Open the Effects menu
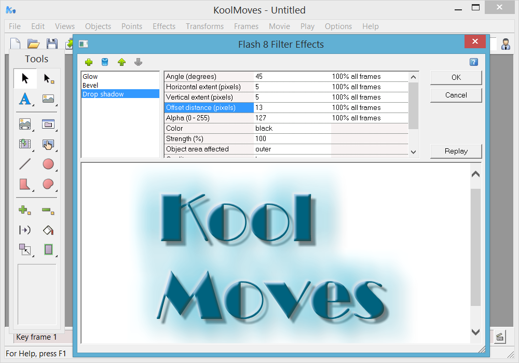 coord(164,26)
